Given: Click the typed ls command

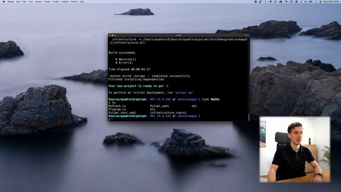Looking at the screenshot, I should point(113,102).
